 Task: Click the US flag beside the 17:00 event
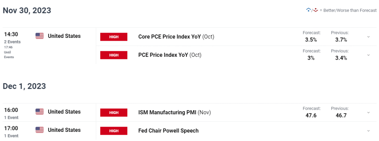coord(40,130)
